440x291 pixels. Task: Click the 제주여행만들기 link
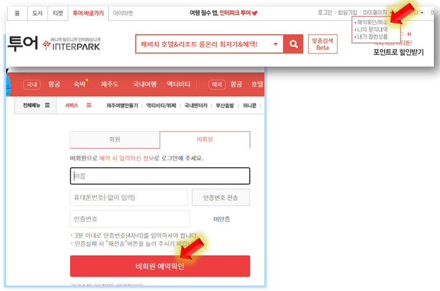pos(123,105)
